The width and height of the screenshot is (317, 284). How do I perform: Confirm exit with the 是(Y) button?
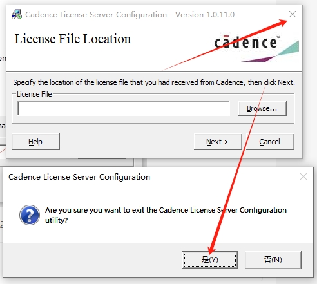pos(210,260)
